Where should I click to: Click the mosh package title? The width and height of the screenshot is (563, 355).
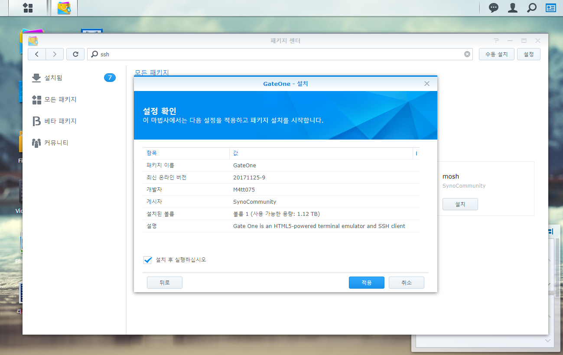coord(451,176)
